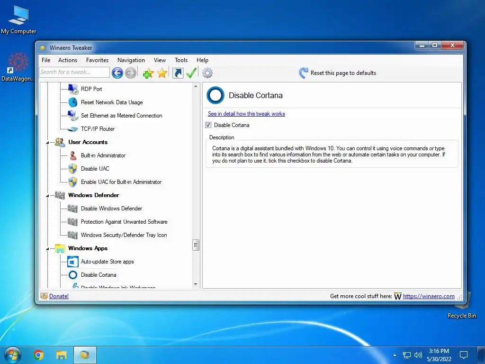Untick the Disable Cortana checkbox

click(208, 125)
